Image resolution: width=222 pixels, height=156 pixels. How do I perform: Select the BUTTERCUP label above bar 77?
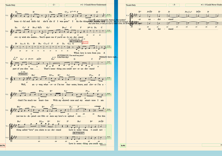76,41
